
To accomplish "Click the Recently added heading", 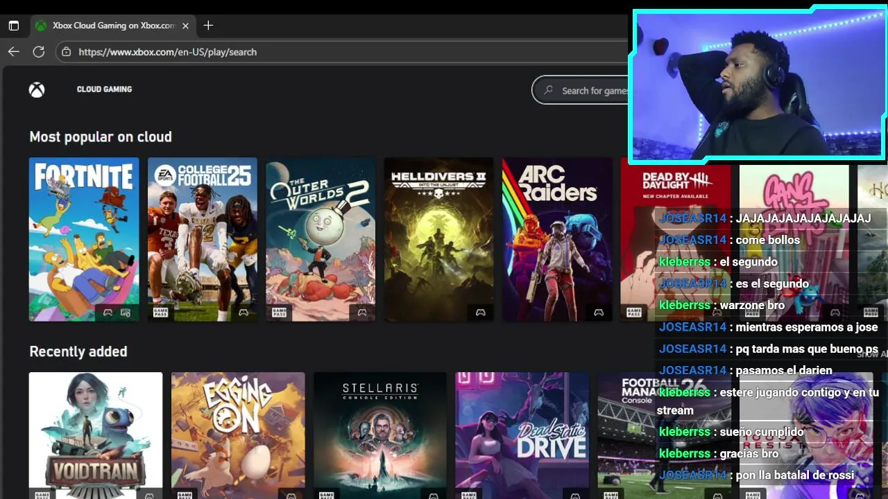I will coord(78,351).
